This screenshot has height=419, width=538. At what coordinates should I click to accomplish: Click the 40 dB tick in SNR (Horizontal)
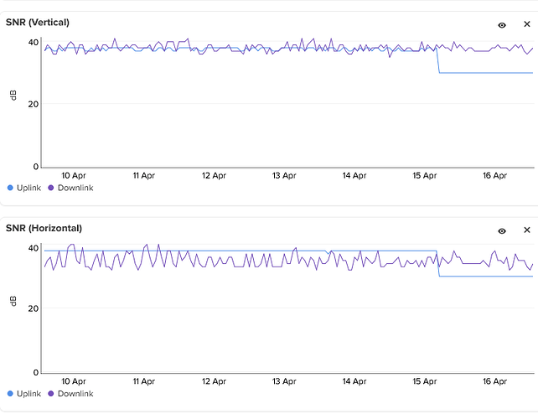34,248
